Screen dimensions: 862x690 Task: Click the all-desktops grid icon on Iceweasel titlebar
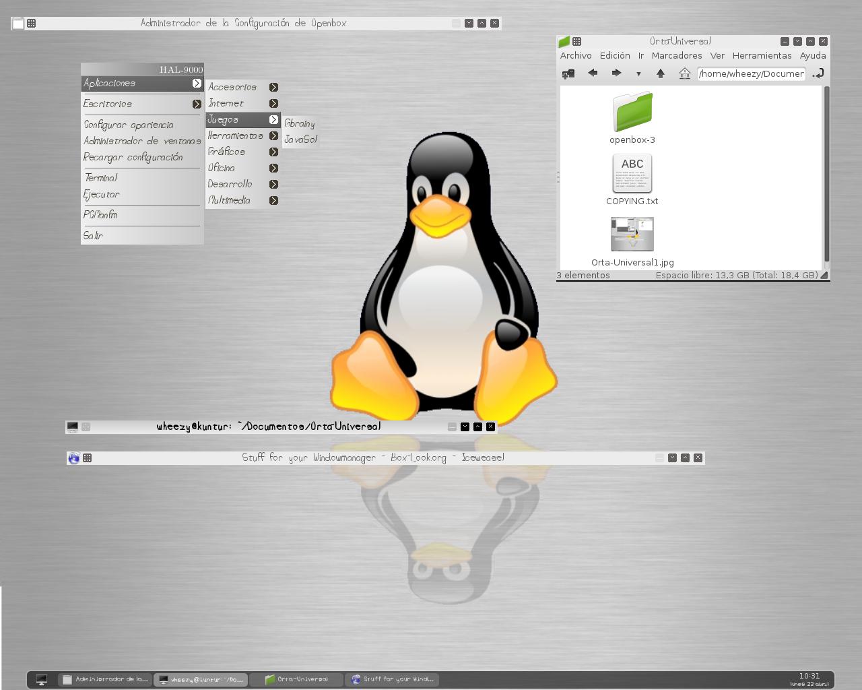click(x=87, y=458)
